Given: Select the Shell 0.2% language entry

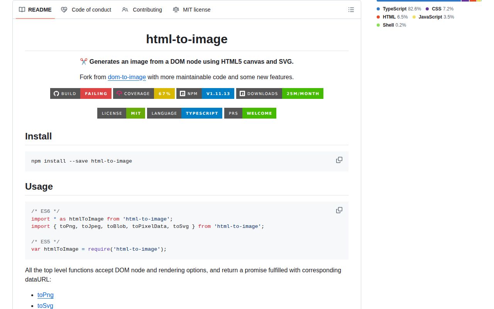Looking at the screenshot, I should (391, 25).
